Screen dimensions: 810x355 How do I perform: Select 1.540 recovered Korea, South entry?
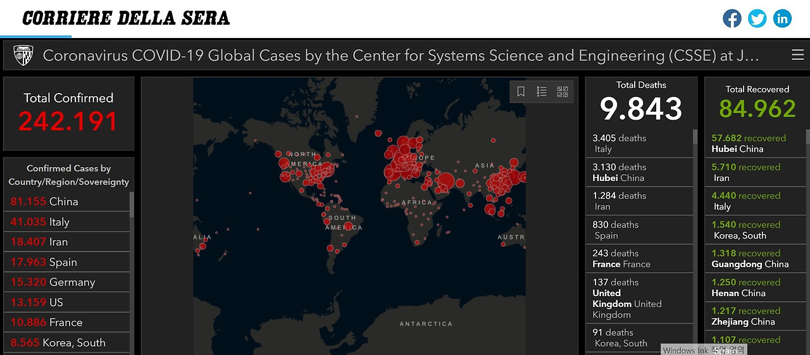[x=756, y=230]
